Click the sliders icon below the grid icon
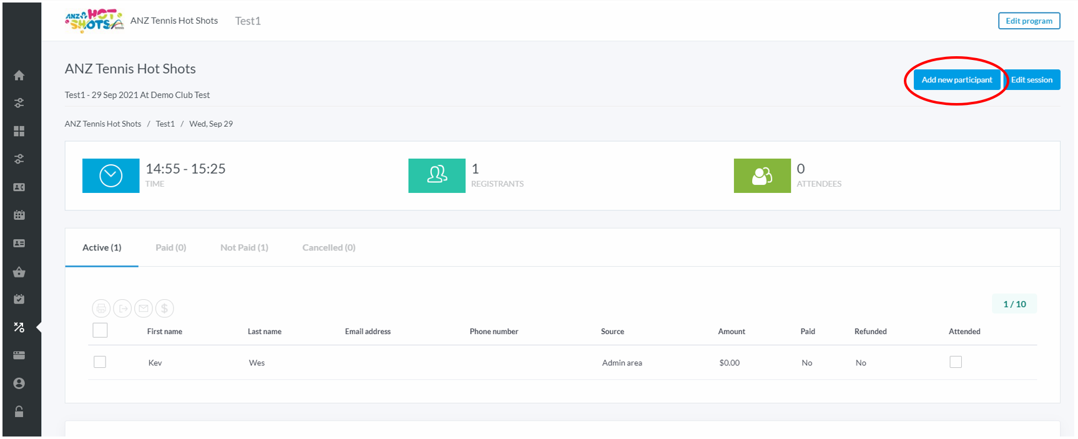This screenshot has width=1078, height=439. 19,159
